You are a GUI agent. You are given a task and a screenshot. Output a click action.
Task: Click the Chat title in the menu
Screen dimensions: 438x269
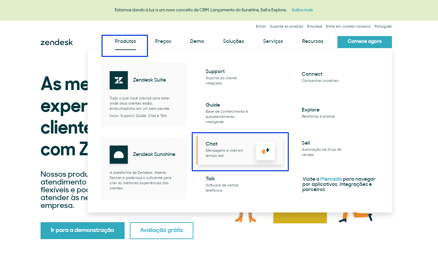pyautogui.click(x=212, y=144)
